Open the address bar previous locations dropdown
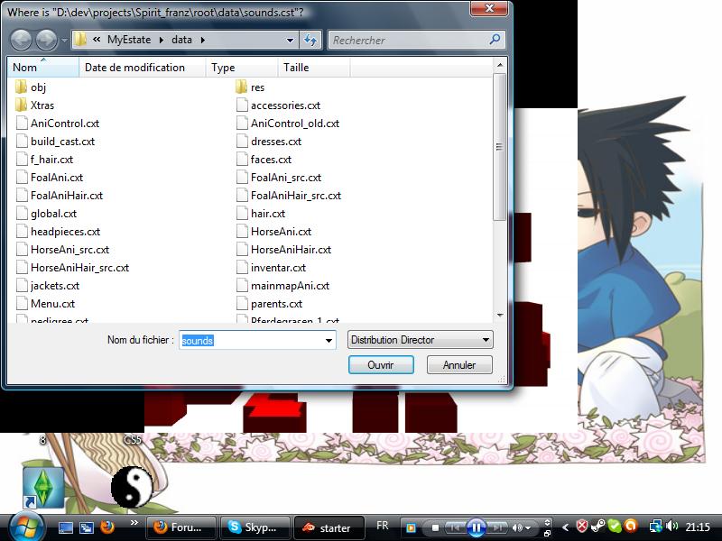This screenshot has width=722, height=541. click(290, 40)
